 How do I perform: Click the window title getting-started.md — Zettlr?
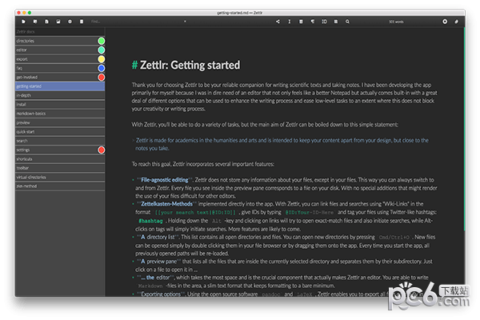pos(240,13)
